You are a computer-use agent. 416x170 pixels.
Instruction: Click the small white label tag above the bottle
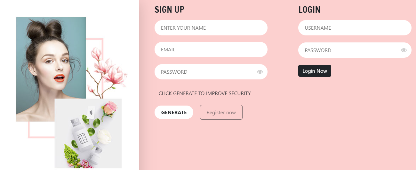point(91,111)
